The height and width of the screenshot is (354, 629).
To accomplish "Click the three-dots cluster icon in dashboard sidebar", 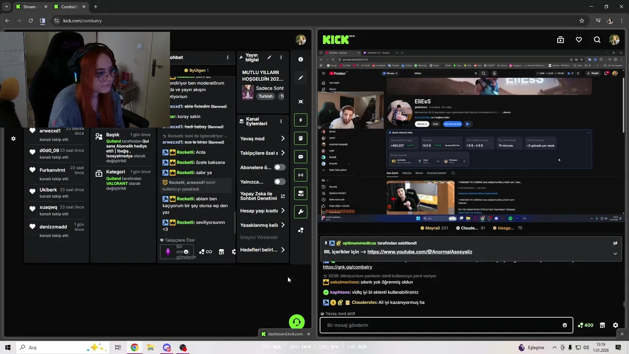I will [301, 230].
